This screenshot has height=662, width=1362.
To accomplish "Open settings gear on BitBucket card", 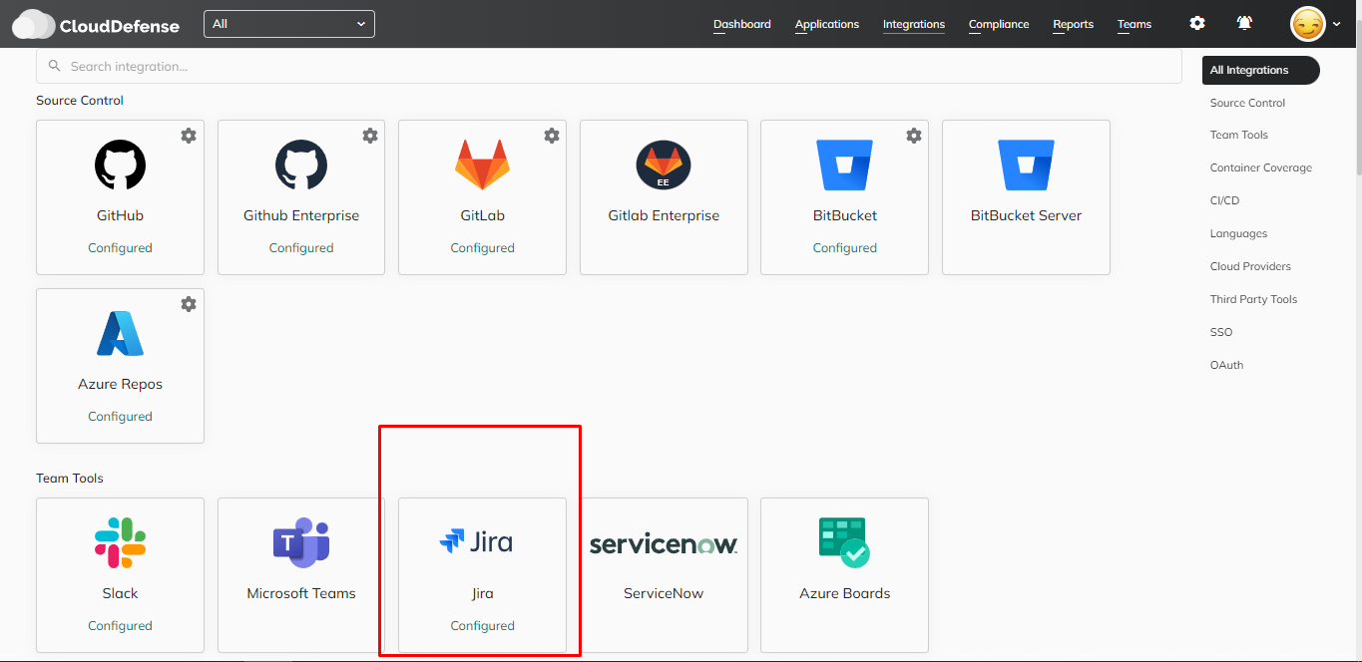I will point(914,136).
